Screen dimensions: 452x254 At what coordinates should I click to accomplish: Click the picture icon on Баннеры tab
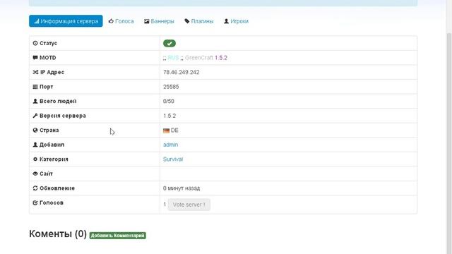click(x=147, y=21)
